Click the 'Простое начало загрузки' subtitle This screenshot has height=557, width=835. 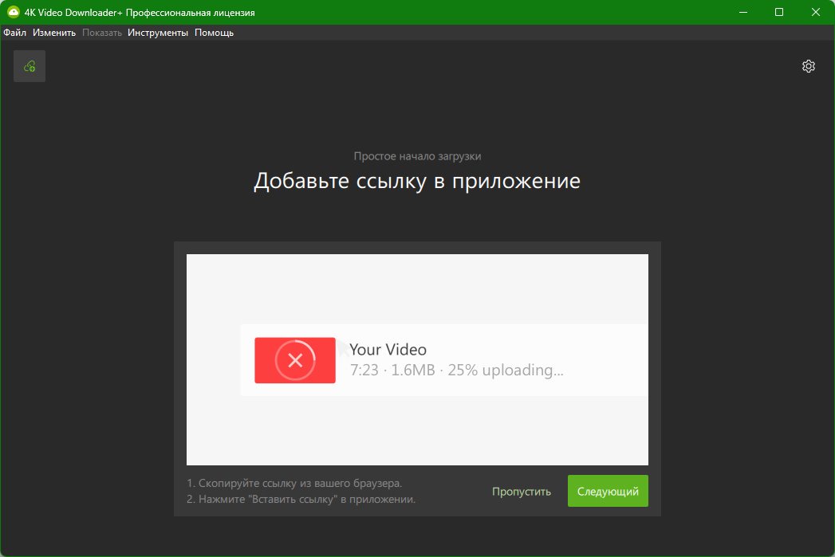tap(418, 156)
